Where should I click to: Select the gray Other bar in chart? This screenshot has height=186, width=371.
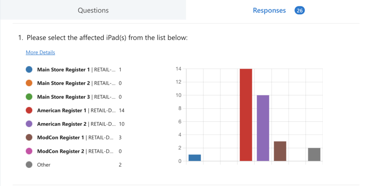(314, 155)
